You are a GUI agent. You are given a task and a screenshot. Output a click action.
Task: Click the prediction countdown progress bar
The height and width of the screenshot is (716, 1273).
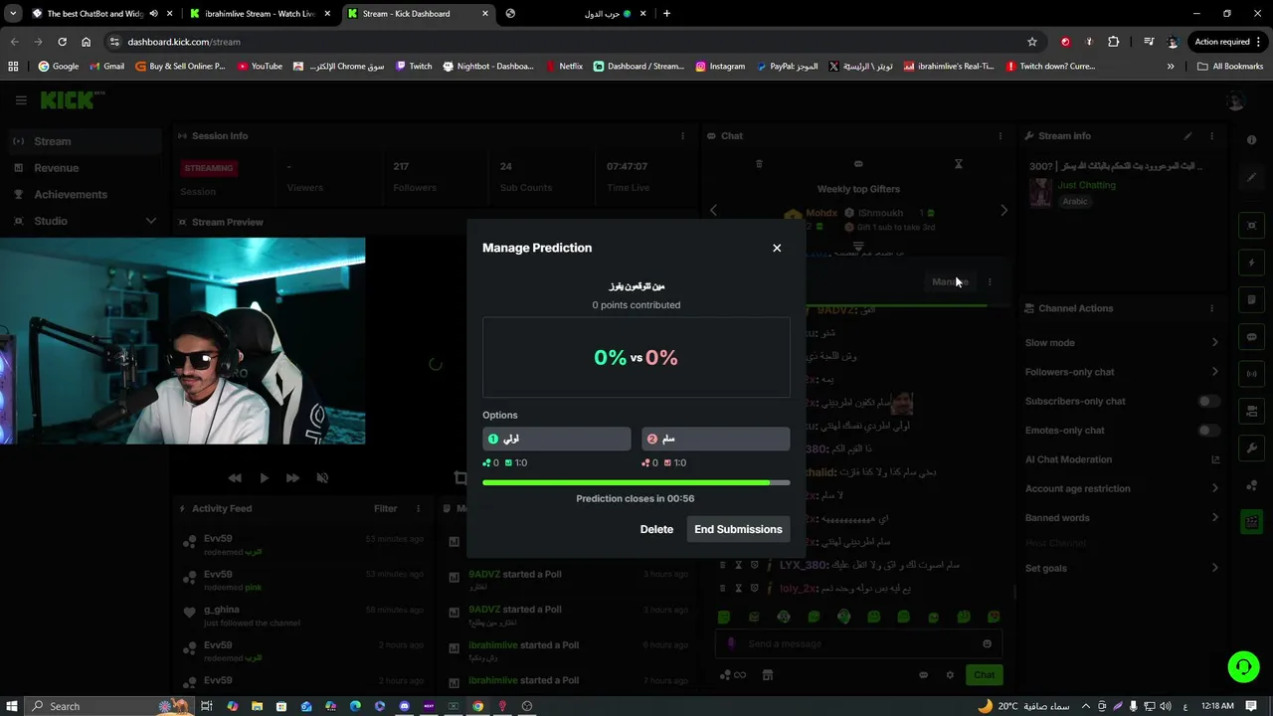coord(636,482)
